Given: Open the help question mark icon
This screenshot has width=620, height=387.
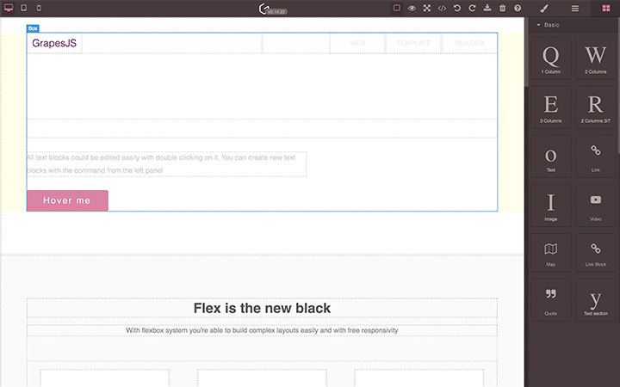Looking at the screenshot, I should point(517,8).
